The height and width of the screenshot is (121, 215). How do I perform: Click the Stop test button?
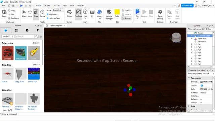151,13
